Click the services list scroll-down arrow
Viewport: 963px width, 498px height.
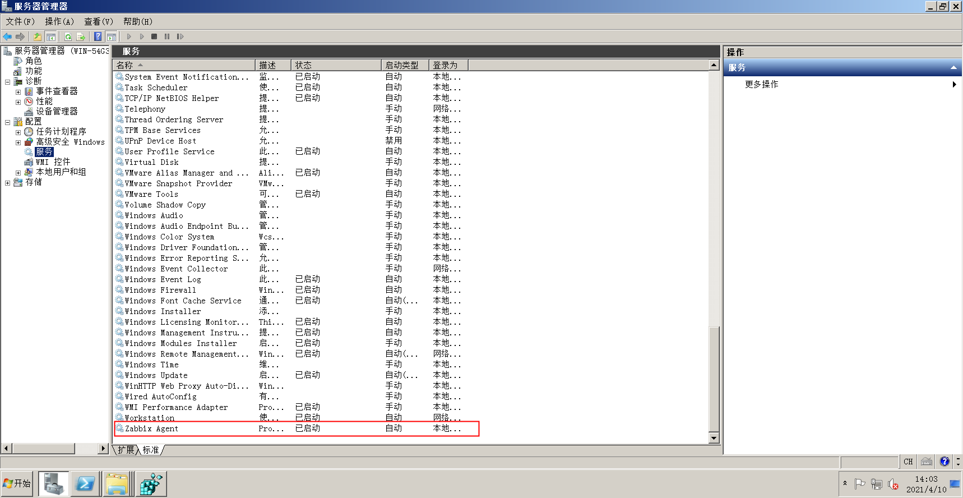click(714, 438)
